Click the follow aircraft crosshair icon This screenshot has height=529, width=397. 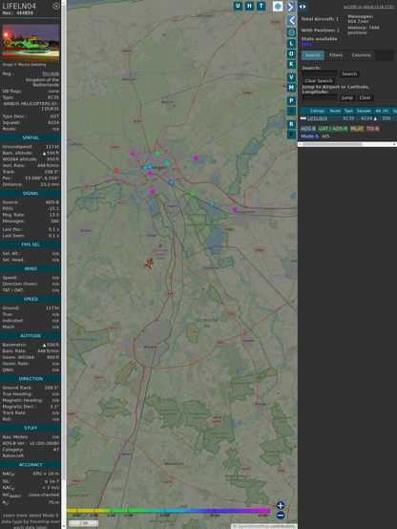point(291,32)
